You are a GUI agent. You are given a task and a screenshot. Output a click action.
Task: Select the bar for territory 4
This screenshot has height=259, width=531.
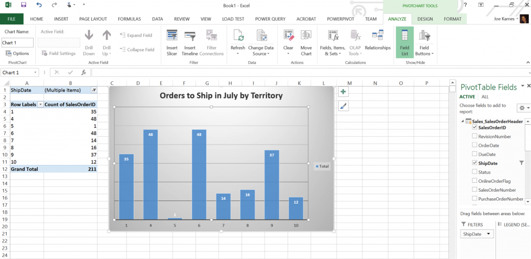point(150,174)
